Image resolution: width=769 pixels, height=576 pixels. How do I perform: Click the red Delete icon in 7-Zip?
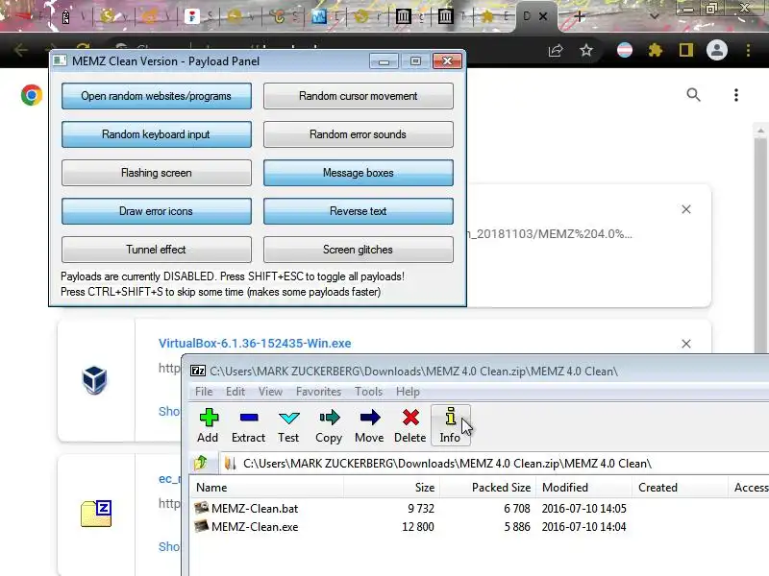[410, 425]
